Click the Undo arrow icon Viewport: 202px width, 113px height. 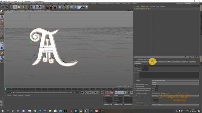tap(3, 7)
